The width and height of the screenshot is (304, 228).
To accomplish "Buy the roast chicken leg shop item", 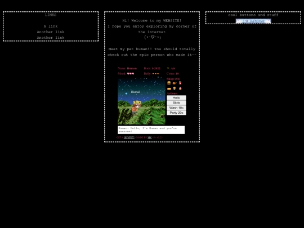I will point(175,83).
